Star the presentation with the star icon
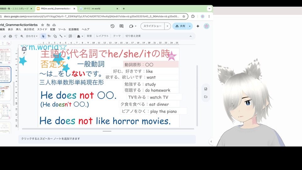The height and width of the screenshot is (170, 302). [42, 25]
